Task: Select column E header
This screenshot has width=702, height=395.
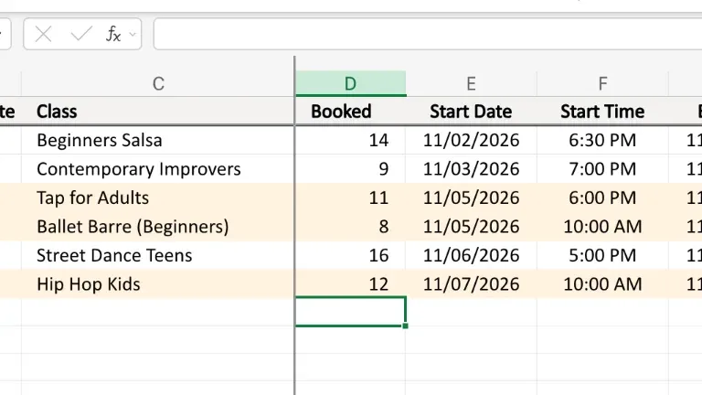Action: [471, 83]
